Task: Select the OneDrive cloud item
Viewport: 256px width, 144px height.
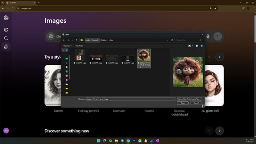Action: pyautogui.click(x=67, y=50)
